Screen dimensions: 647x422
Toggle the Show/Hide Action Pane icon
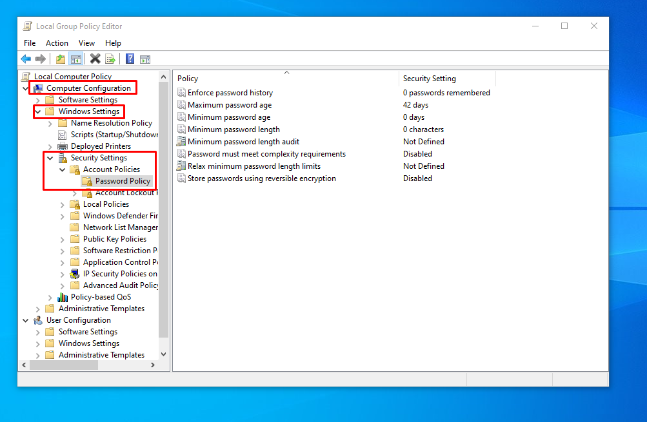point(145,59)
